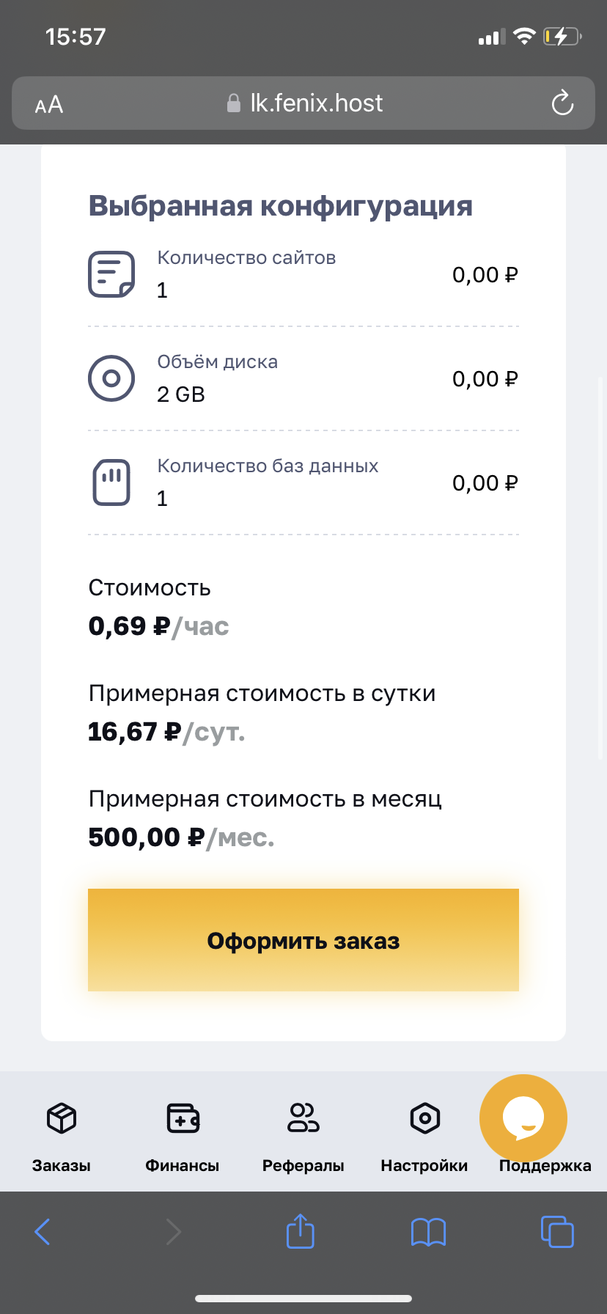Image resolution: width=607 pixels, height=1314 pixels.
Task: Show all open Safari tabs
Action: tap(557, 1231)
